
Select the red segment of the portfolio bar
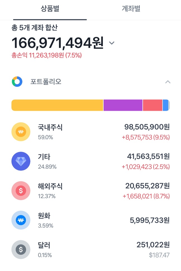click(153, 105)
